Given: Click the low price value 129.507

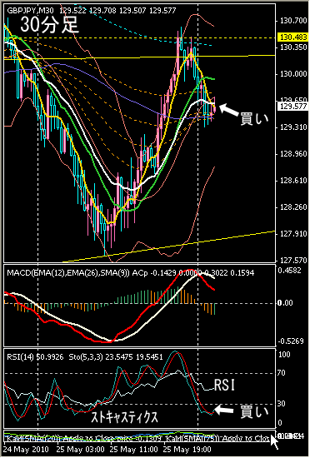Looking at the screenshot, I should point(132,11).
